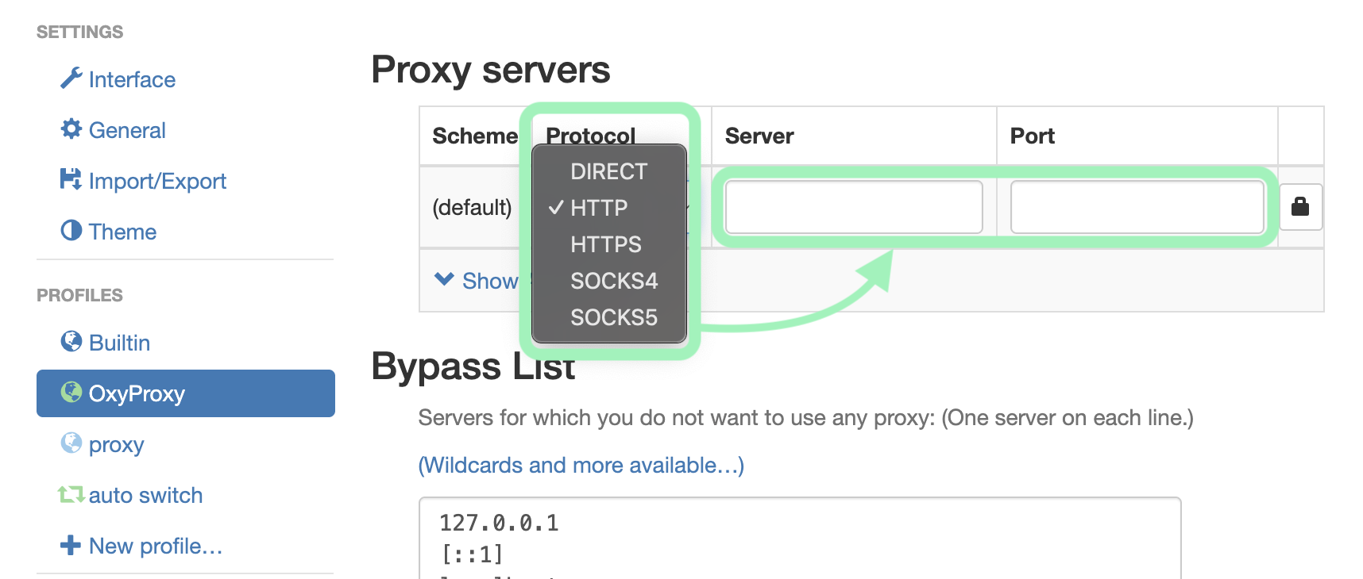Click the globe icon beside Builtin
The width and height of the screenshot is (1363, 579).
tap(71, 342)
